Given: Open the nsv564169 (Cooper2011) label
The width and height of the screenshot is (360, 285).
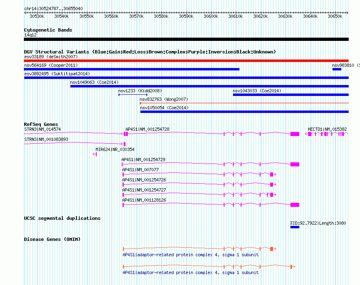Looking at the screenshot, I should click(51, 65).
